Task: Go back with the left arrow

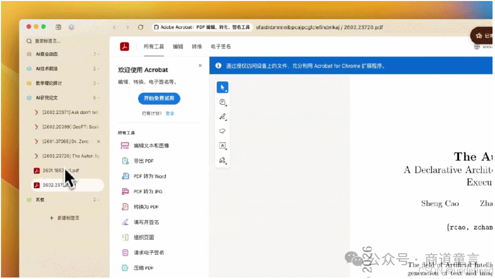Action: pos(114,27)
